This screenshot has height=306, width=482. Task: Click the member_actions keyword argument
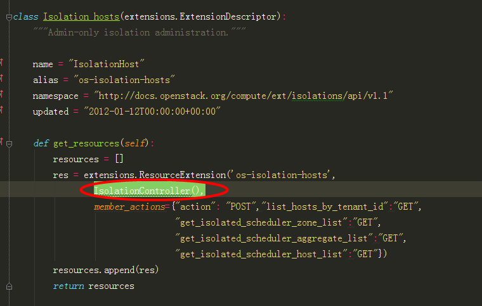click(129, 207)
